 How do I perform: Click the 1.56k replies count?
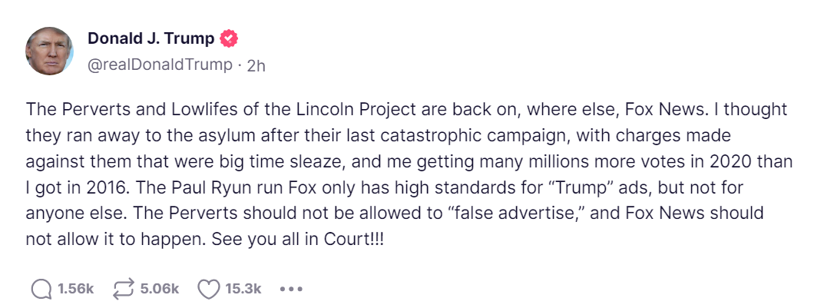(x=75, y=289)
